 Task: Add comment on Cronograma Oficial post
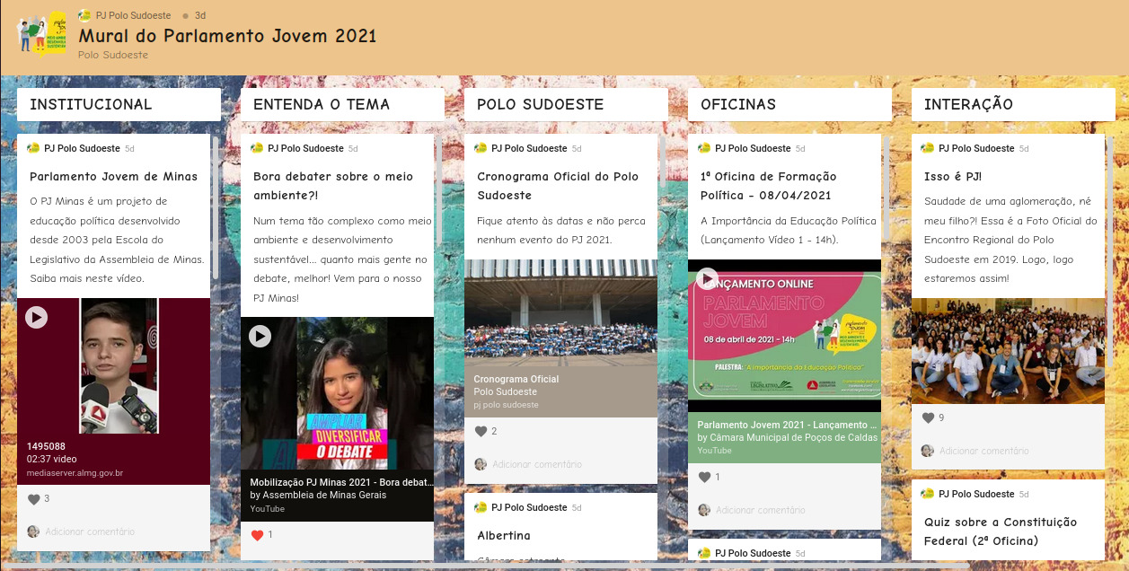pyautogui.click(x=536, y=464)
